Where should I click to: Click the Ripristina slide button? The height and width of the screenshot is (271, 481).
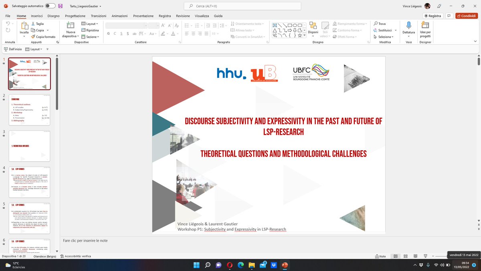pyautogui.click(x=90, y=30)
